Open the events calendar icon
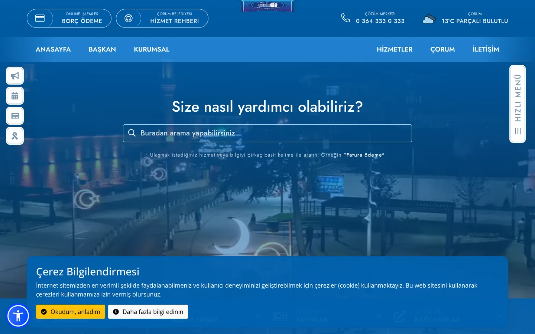 (x=15, y=96)
